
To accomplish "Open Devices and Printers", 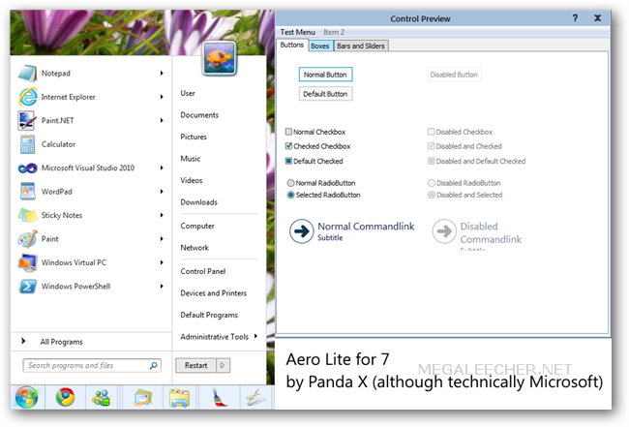I will [x=214, y=293].
